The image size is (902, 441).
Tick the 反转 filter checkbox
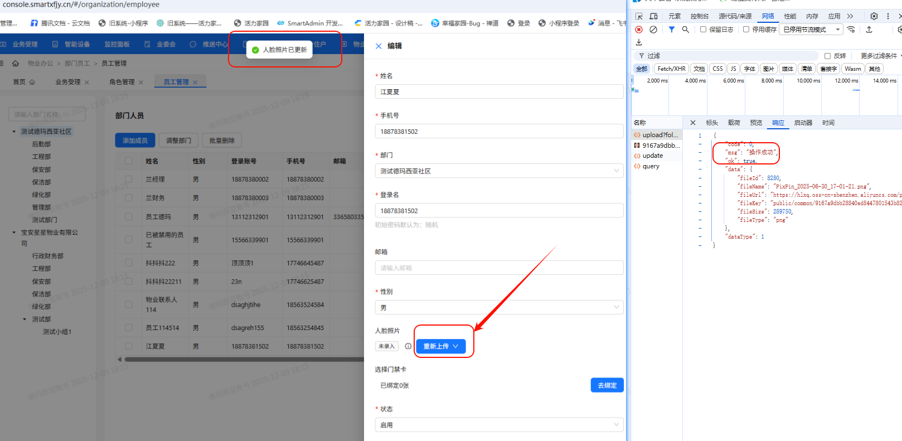click(828, 56)
